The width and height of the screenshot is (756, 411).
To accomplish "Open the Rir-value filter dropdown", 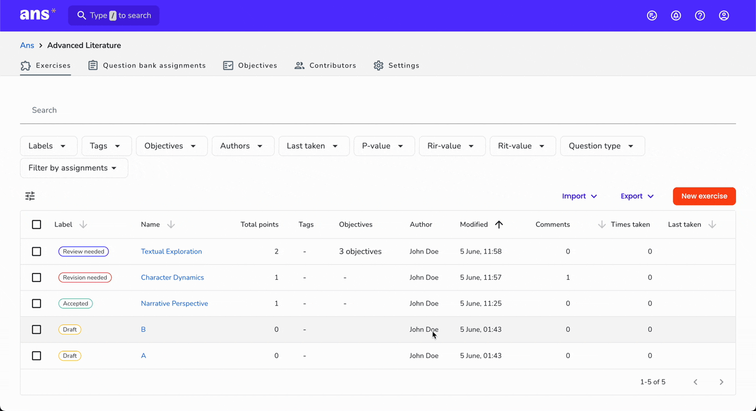I will coord(452,146).
